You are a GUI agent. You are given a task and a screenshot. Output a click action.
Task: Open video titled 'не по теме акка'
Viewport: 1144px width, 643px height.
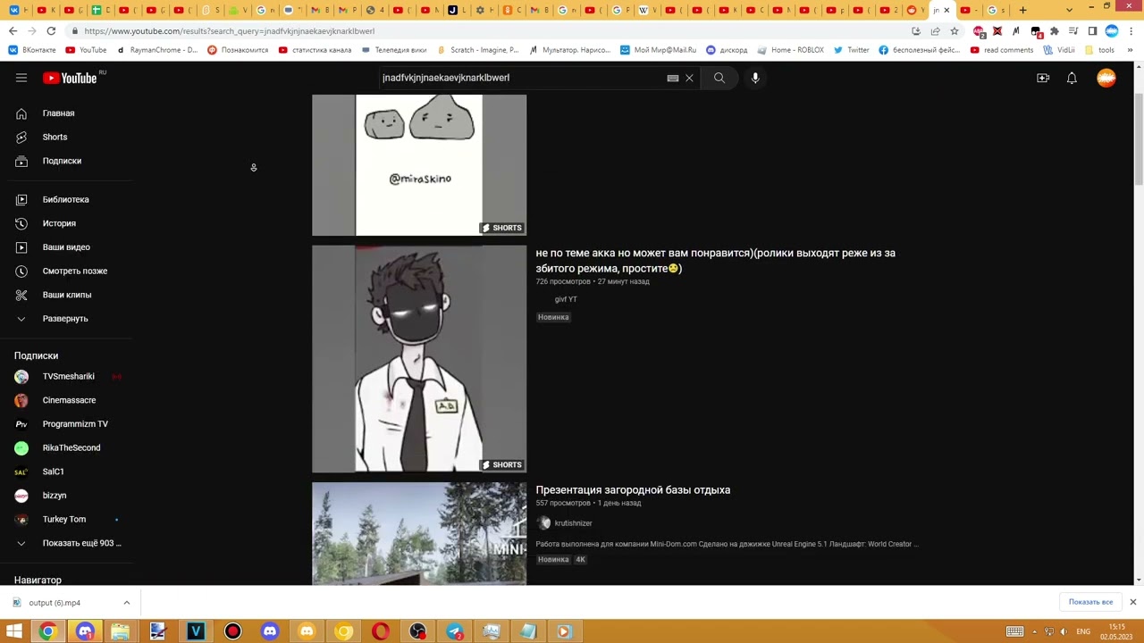click(715, 261)
